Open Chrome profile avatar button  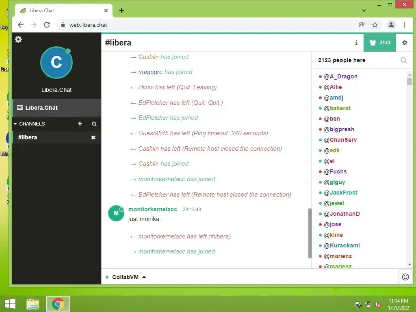point(391,25)
